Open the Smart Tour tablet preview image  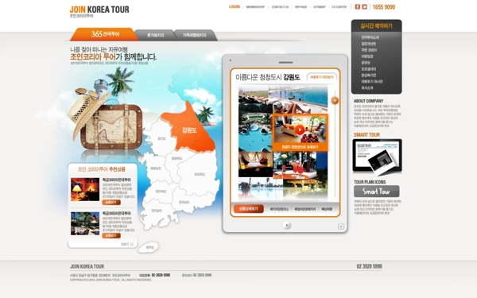pos(377,157)
